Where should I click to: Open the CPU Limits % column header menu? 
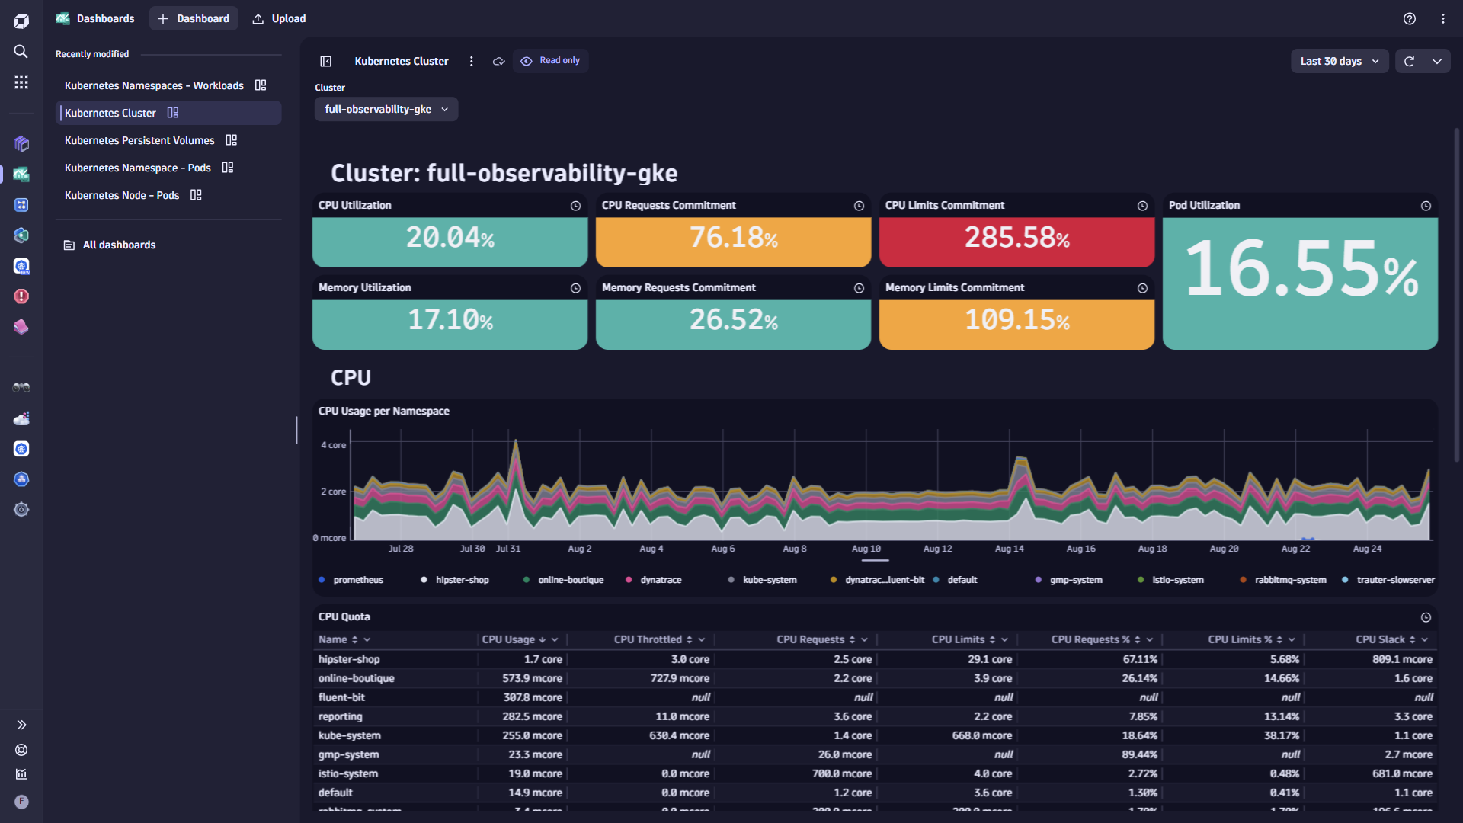click(x=1292, y=639)
